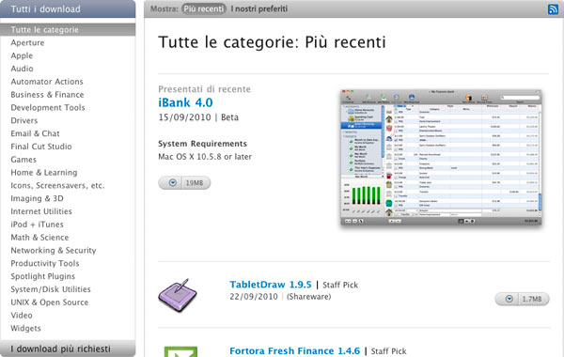Browse Networking & Security category
The image size is (564, 357).
(x=54, y=250)
